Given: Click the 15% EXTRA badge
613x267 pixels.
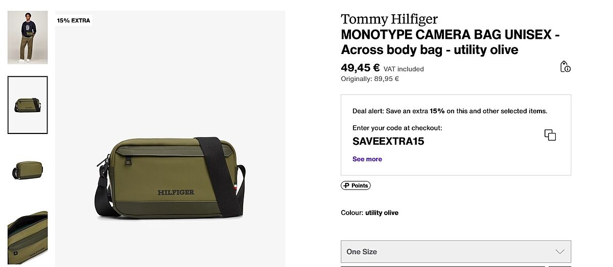Looking at the screenshot, I should coord(74,21).
